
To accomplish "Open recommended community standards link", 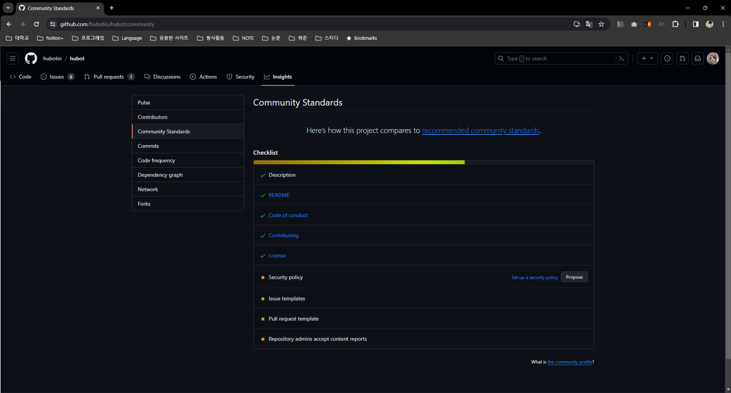I will [480, 130].
